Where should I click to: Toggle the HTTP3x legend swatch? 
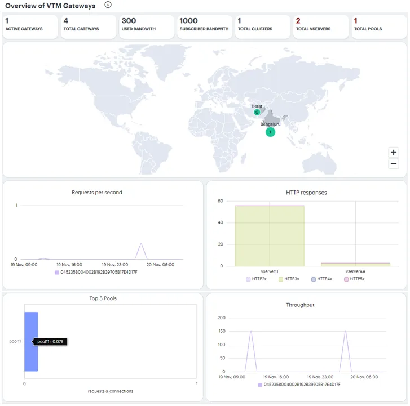[281, 279]
